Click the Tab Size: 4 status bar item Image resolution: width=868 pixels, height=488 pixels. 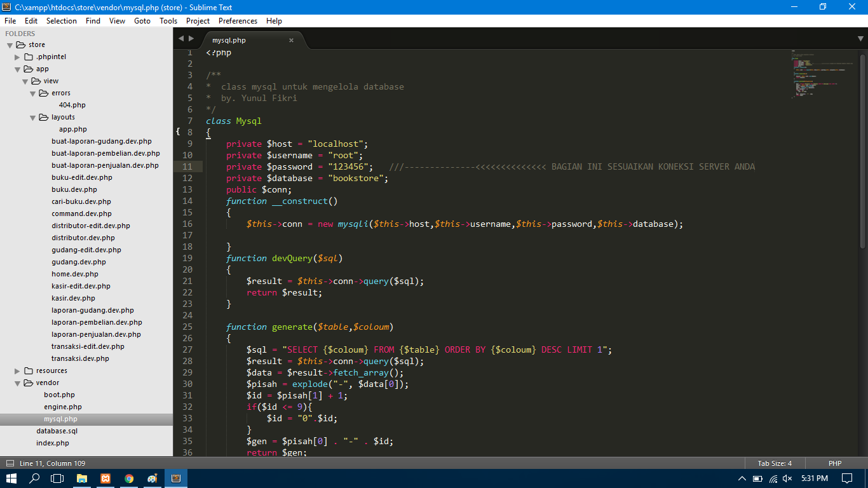774,463
